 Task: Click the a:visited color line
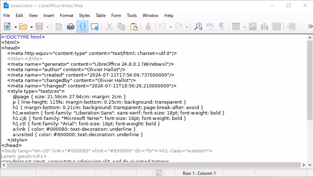click(78, 134)
